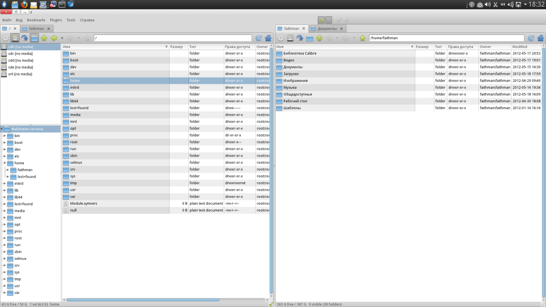Sort left pane by Тип column header
The image size is (546, 307).
tap(206, 47)
